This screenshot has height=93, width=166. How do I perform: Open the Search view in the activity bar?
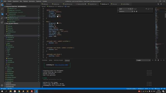coord(2,9)
